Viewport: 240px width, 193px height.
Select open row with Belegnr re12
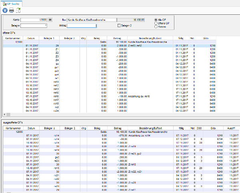point(110,85)
